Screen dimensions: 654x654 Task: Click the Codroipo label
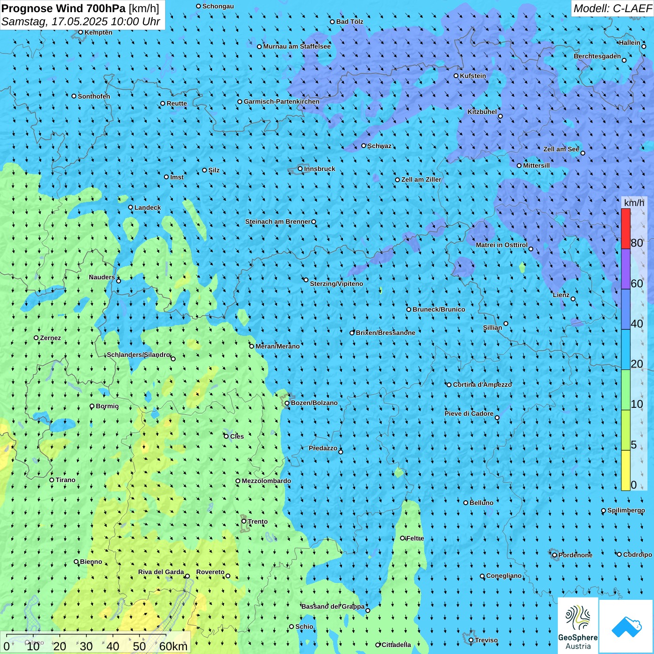(638, 554)
